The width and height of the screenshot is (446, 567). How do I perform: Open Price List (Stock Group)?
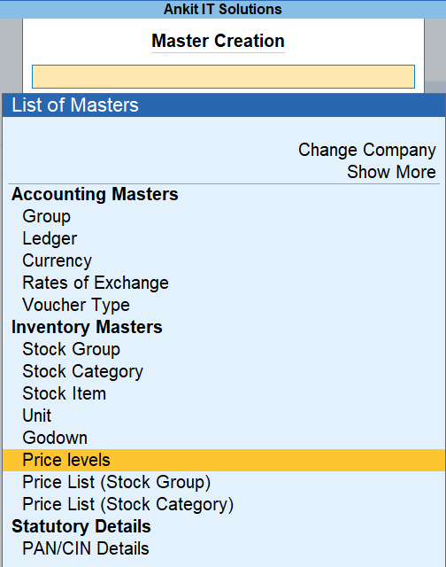(116, 482)
